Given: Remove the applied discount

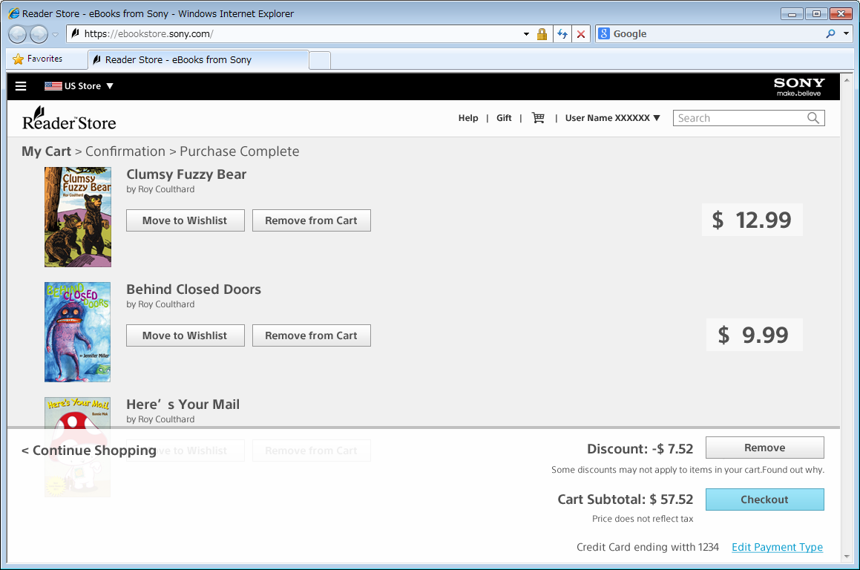Looking at the screenshot, I should 764,448.
